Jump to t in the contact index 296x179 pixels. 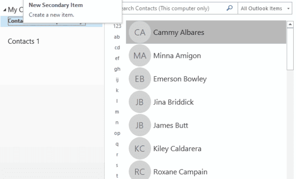coord(117,176)
